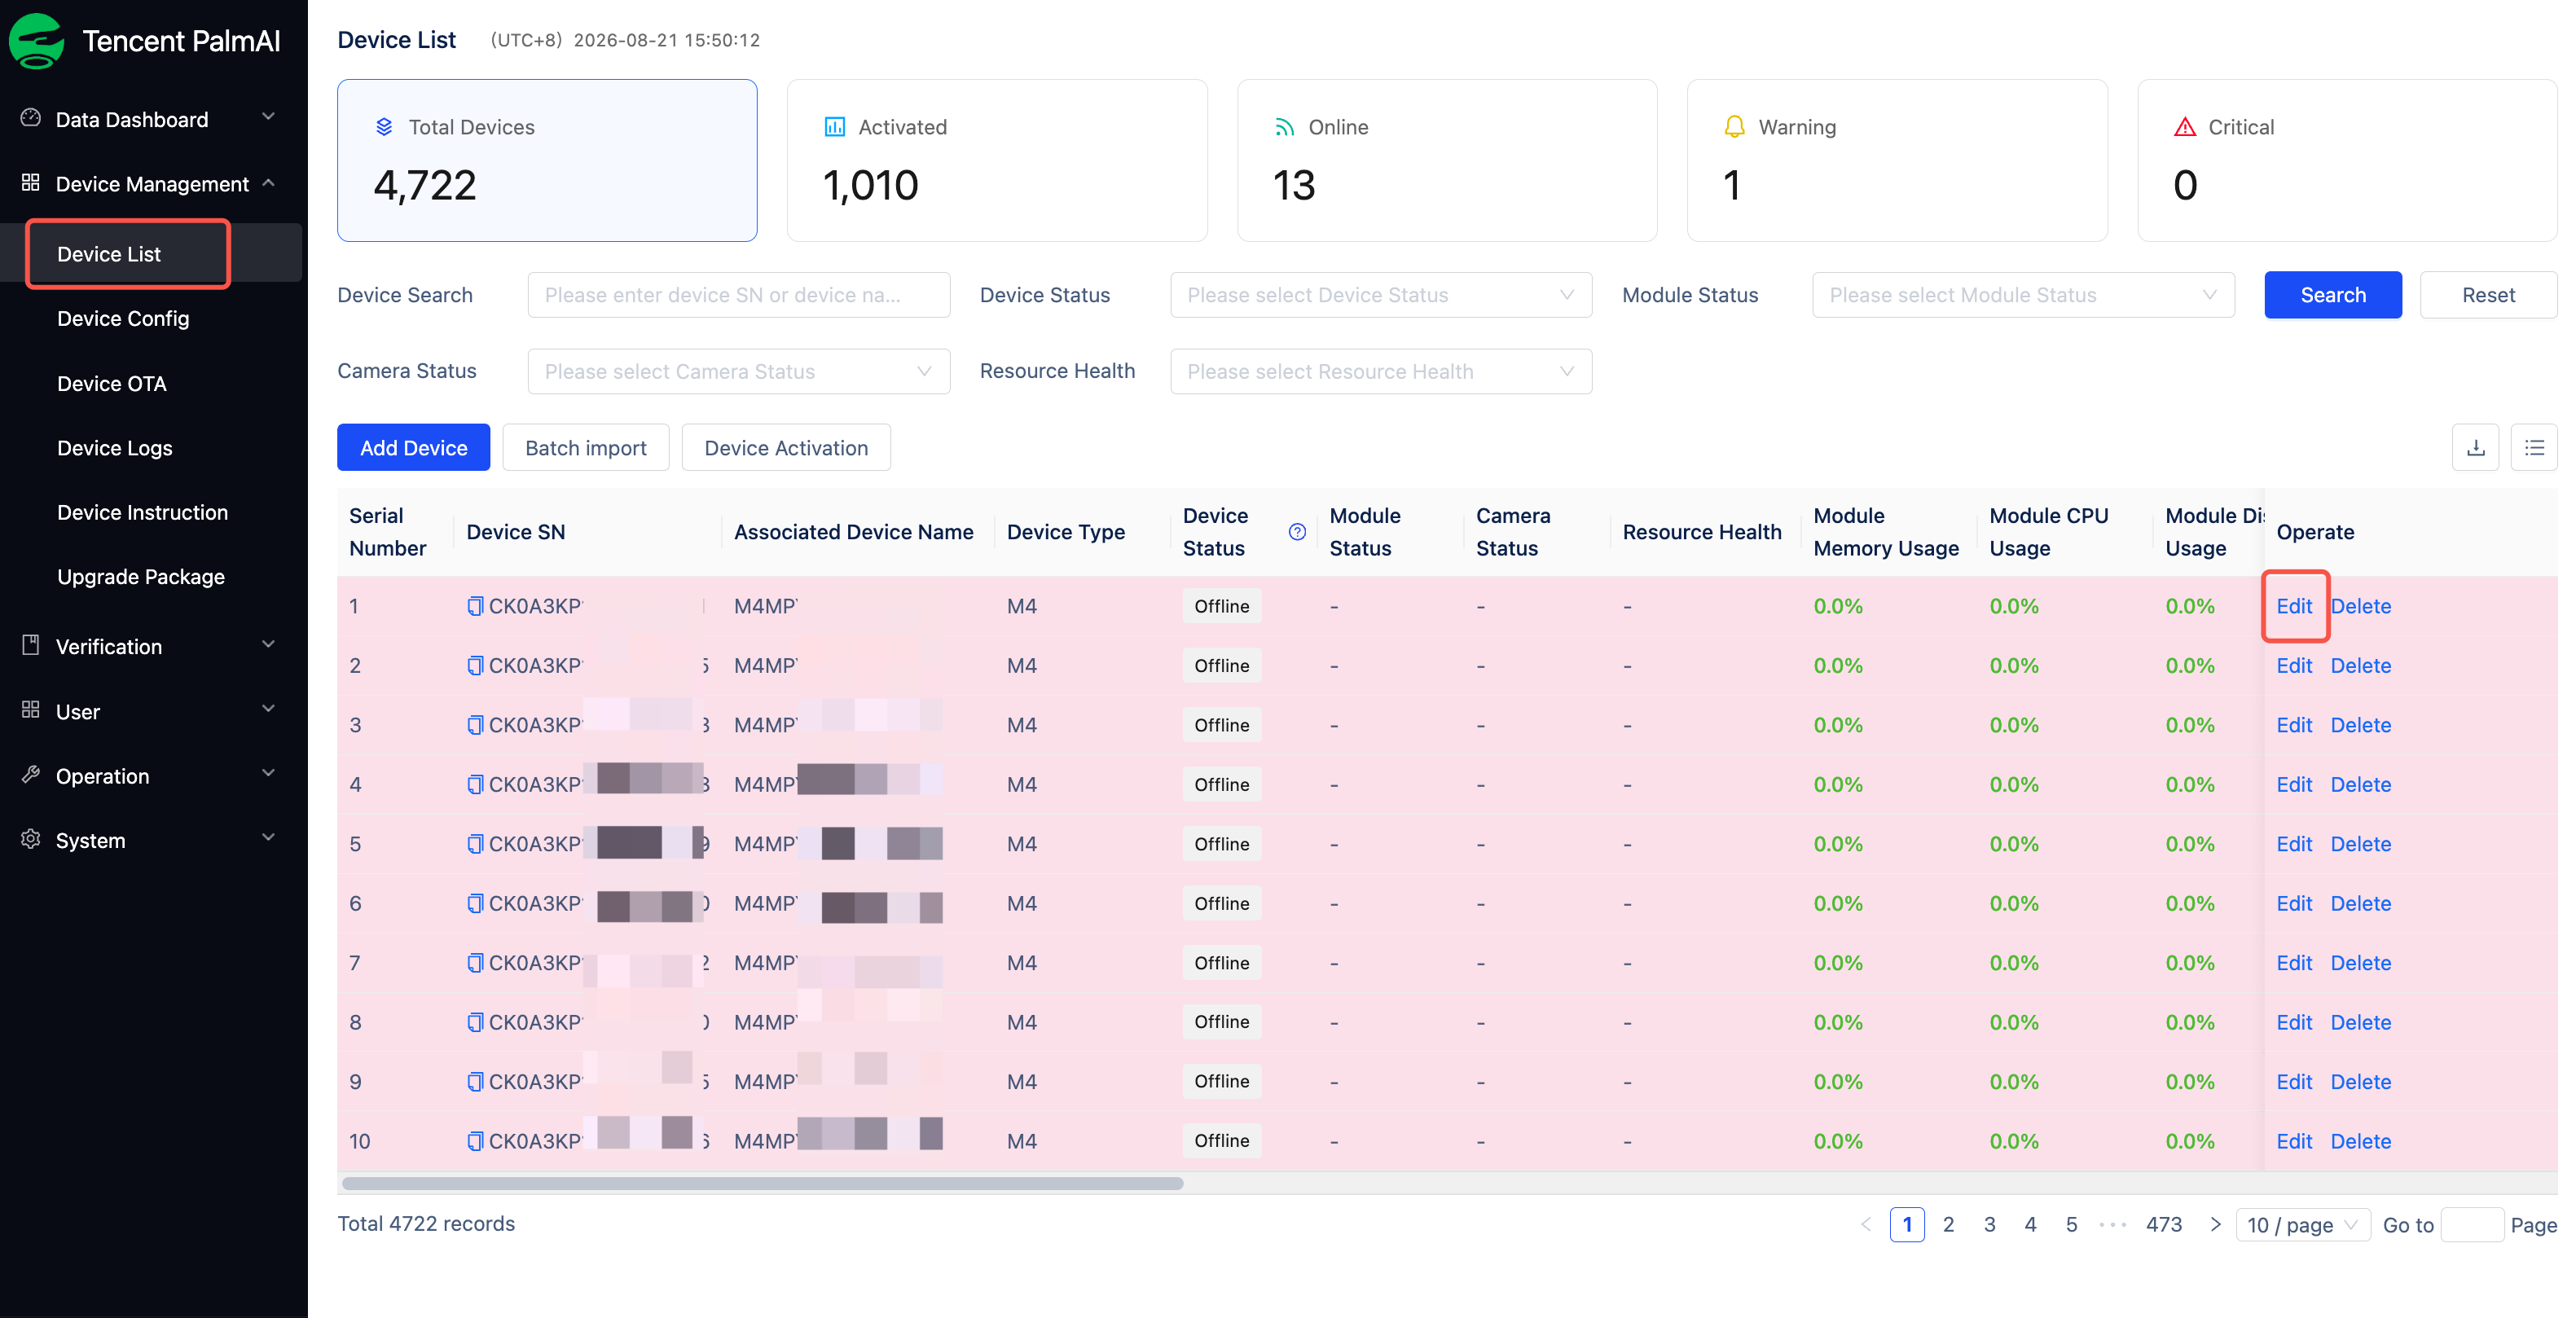
Task: Click the download export icon above table
Action: [x=2475, y=448]
